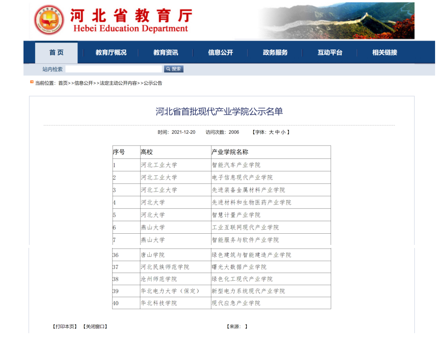Set font size to 小
The width and height of the screenshot is (446, 352).
click(x=283, y=132)
